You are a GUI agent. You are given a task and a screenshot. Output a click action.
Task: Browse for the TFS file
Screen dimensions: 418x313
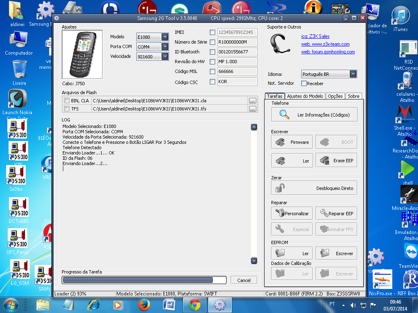pyautogui.click(x=252, y=109)
